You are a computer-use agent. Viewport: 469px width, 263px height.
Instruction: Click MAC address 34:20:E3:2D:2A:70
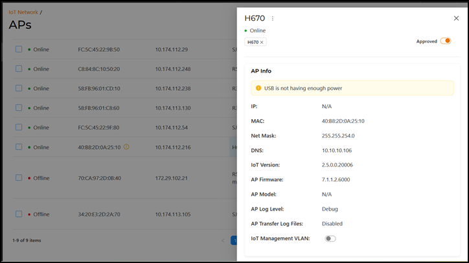point(99,214)
